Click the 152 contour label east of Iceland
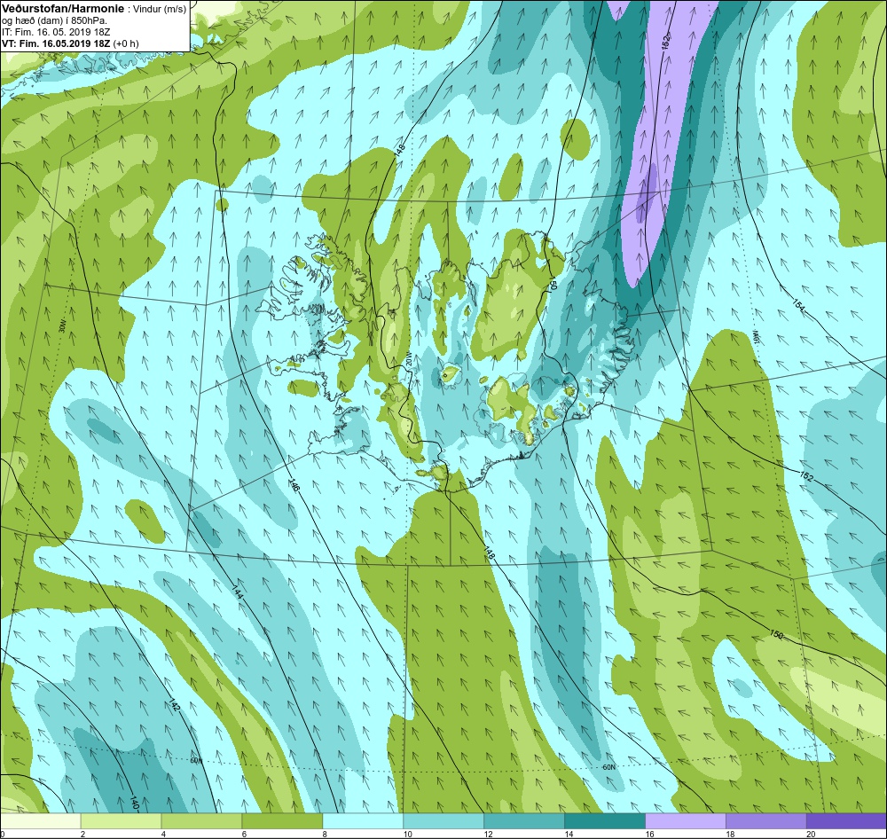This screenshot has height=839, width=887. pyautogui.click(x=806, y=476)
